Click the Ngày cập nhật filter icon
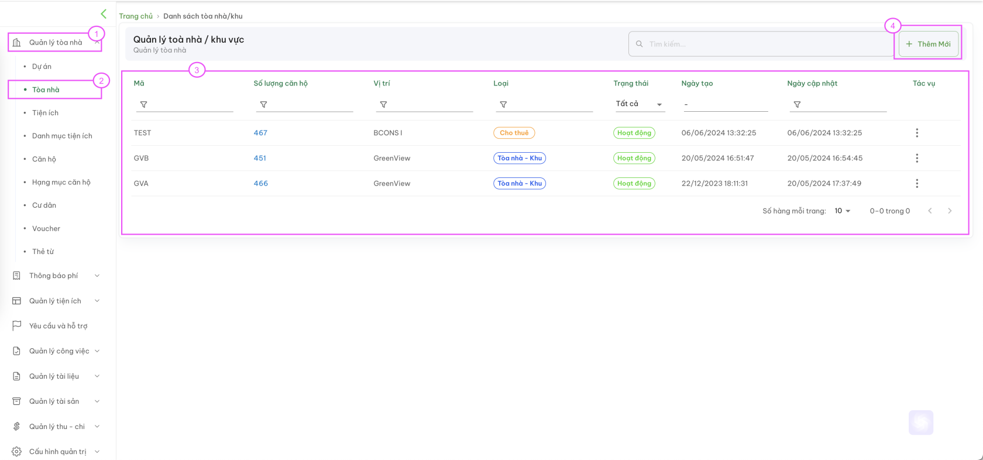Screen dimensions: 983x460 [x=797, y=104]
